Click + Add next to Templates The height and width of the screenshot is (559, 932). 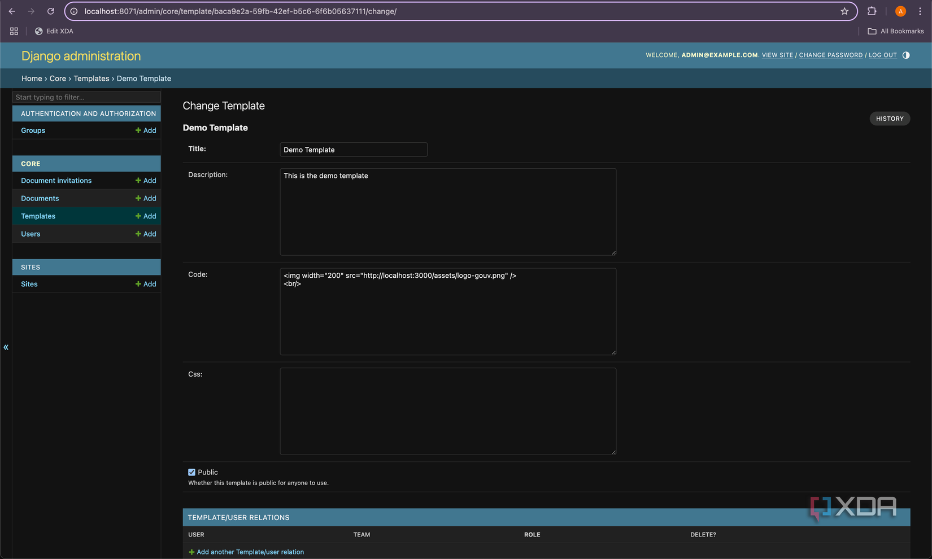146,216
